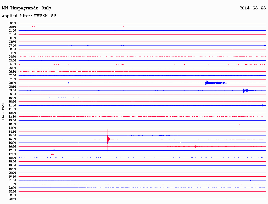Viewport: 268px width, 204px height.
Task: Click the blue onset at the end of the 11:00 trace
Action: pos(264,105)
